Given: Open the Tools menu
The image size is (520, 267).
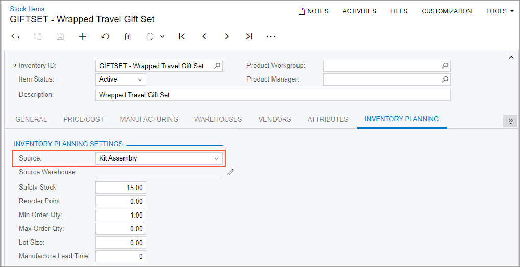Looking at the screenshot, I should click(x=500, y=11).
